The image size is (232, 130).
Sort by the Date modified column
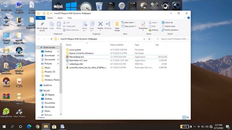[117, 45]
